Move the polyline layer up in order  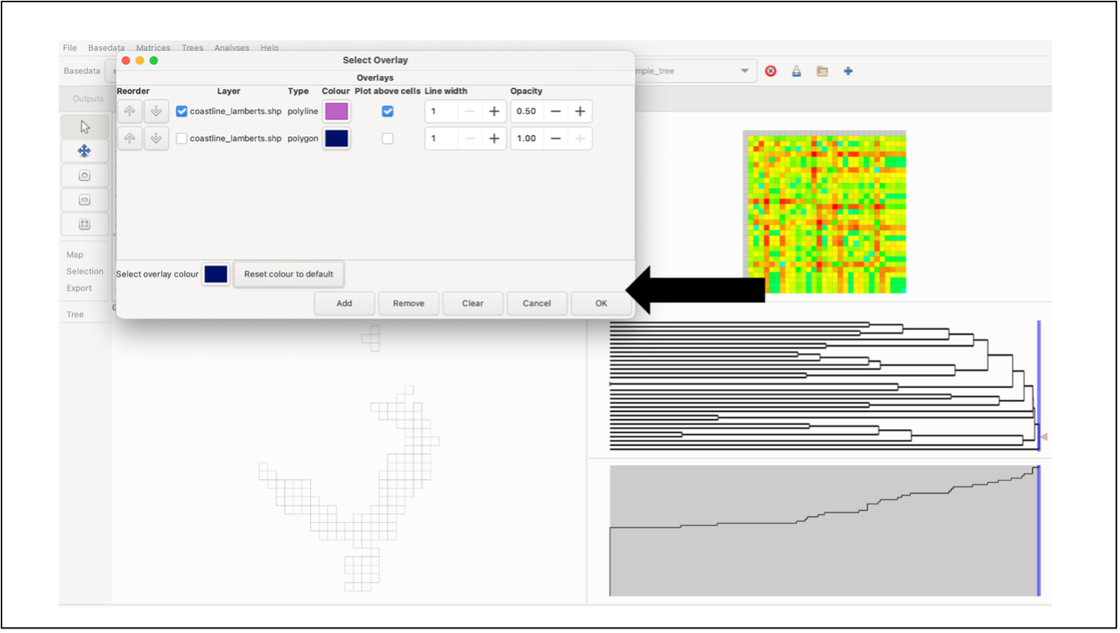130,112
